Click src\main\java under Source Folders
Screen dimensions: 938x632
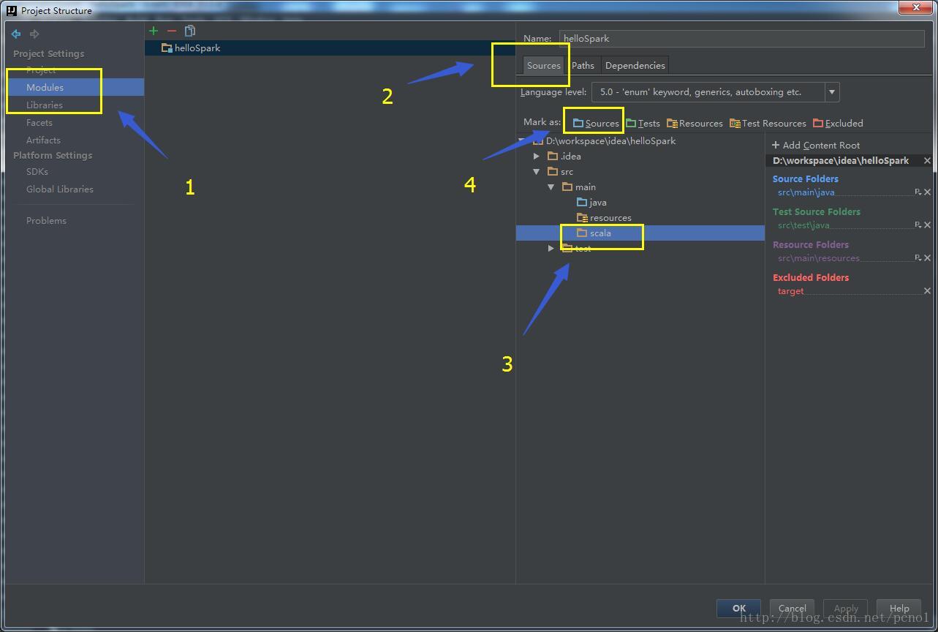(806, 192)
